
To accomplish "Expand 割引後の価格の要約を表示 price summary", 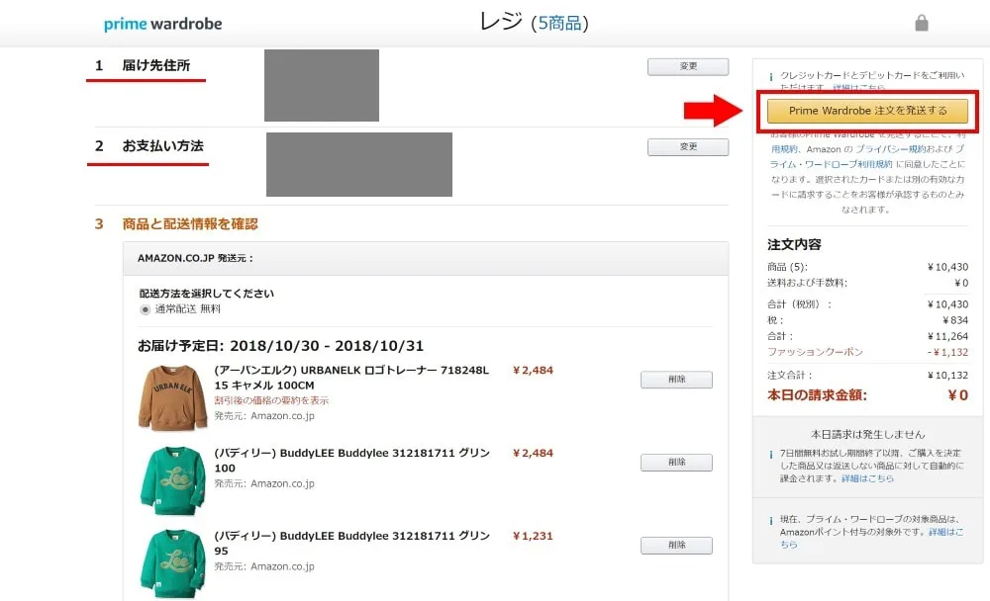I will pyautogui.click(x=271, y=400).
